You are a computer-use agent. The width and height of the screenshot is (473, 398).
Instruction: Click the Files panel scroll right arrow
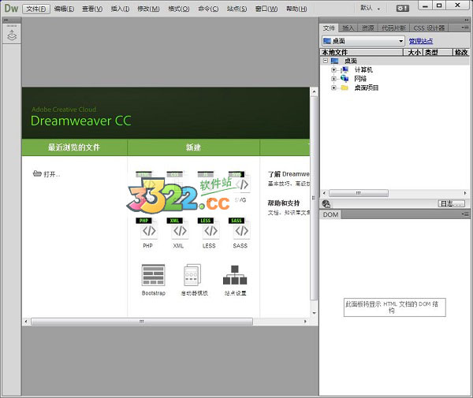point(465,193)
